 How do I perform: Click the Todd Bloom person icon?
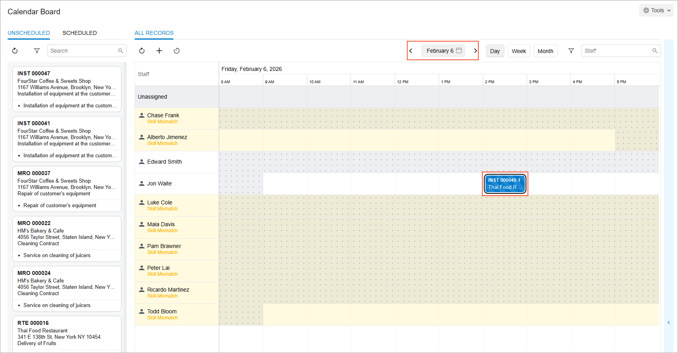[142, 311]
